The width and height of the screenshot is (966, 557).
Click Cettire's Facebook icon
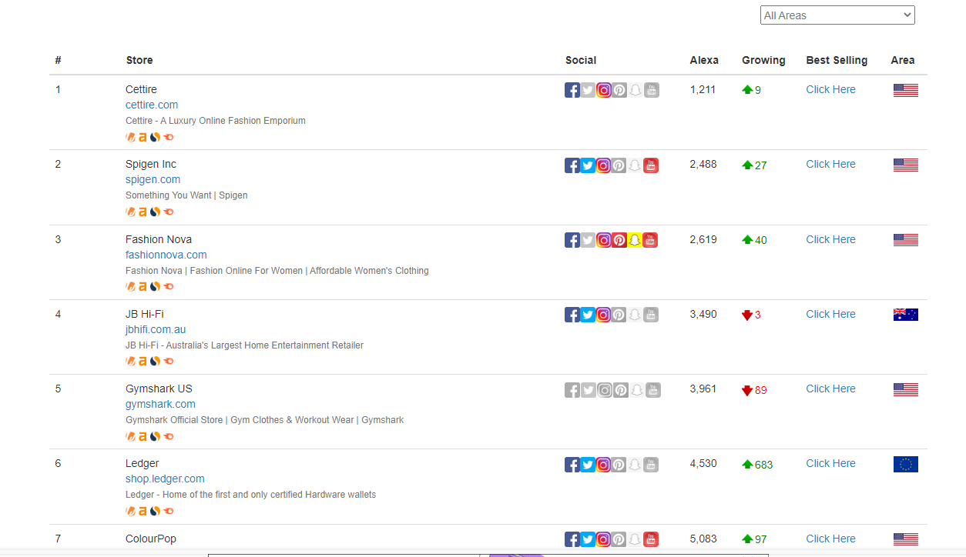click(572, 90)
